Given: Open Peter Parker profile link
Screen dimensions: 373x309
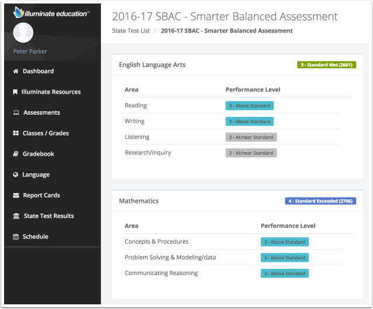Looking at the screenshot, I should coord(30,51).
